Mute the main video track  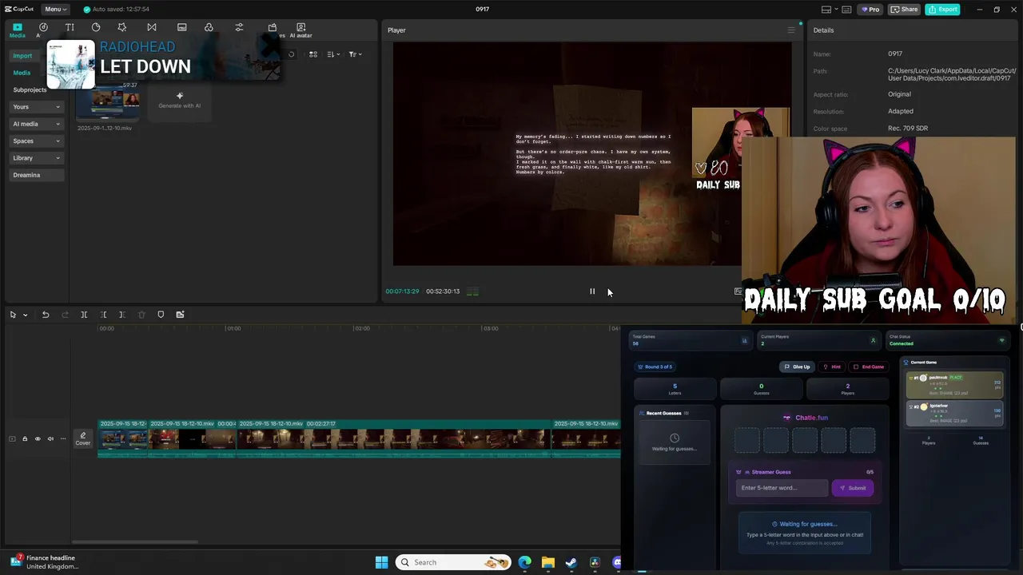pos(50,438)
